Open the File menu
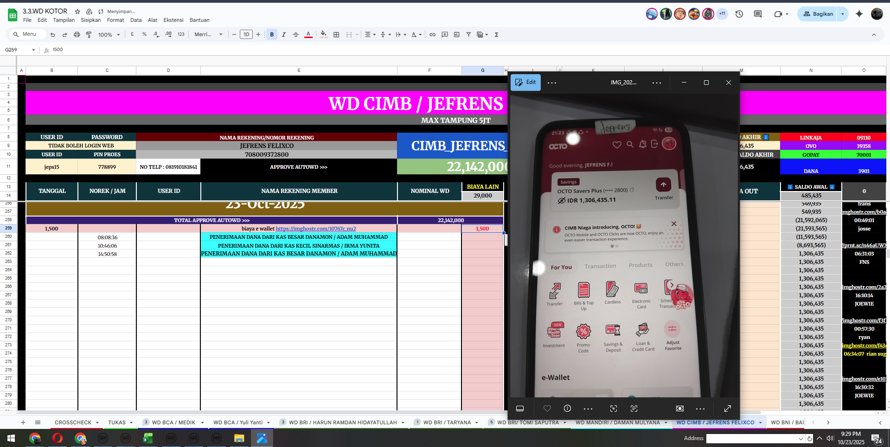Viewport: 890px width, 447px height. click(x=27, y=20)
